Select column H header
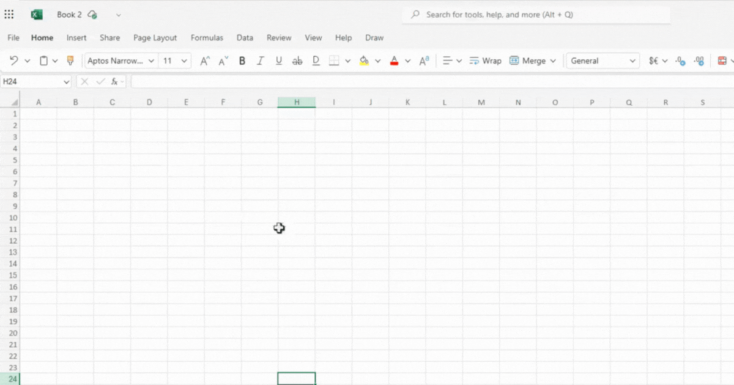The image size is (734, 385). tap(297, 102)
